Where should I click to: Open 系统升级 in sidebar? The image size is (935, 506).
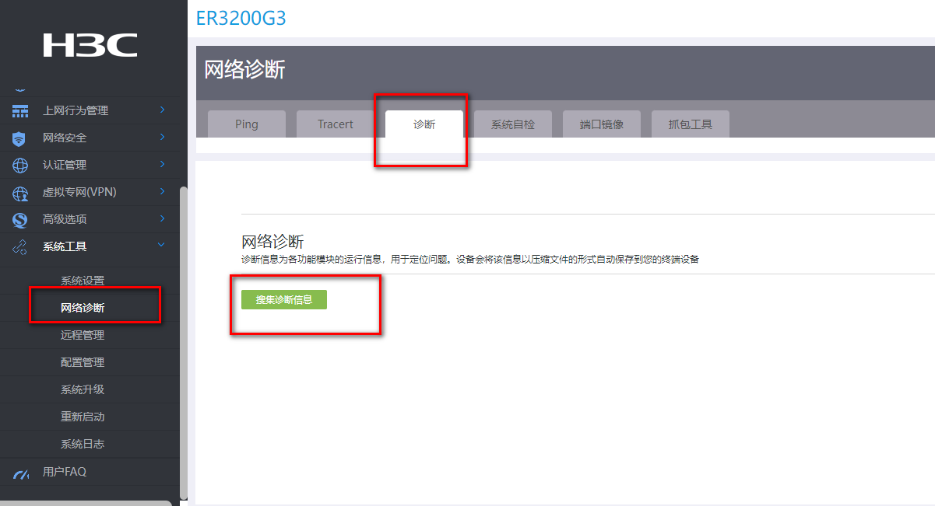coord(83,389)
